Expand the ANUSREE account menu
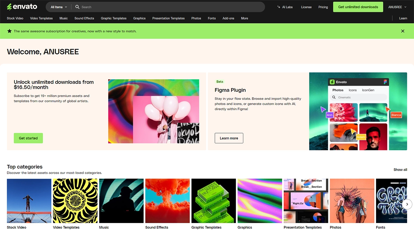Image resolution: width=414 pixels, height=231 pixels. (x=397, y=7)
